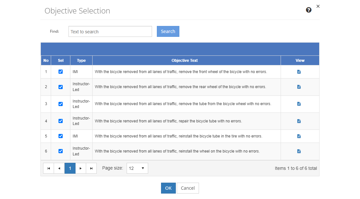Click 'reinstall the bicycle tube' objective text

[x=178, y=136]
